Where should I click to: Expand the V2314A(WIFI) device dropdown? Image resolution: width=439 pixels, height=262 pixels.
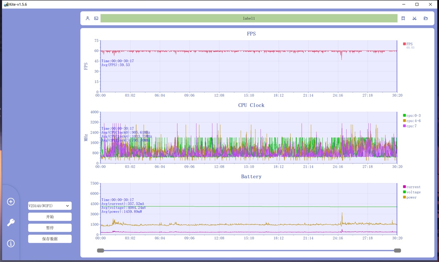50,206
